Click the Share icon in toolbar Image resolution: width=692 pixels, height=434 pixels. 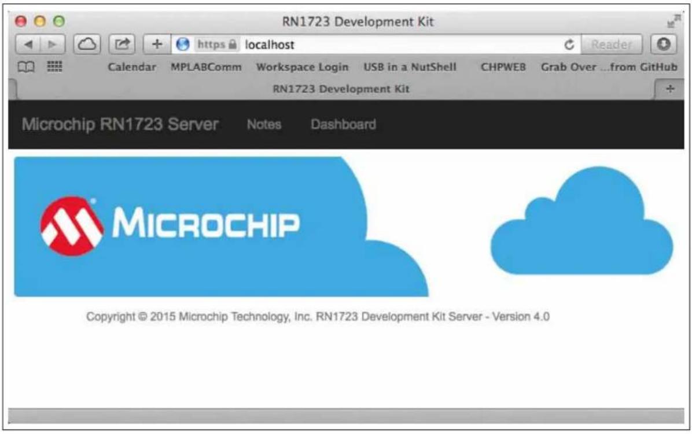[x=122, y=44]
